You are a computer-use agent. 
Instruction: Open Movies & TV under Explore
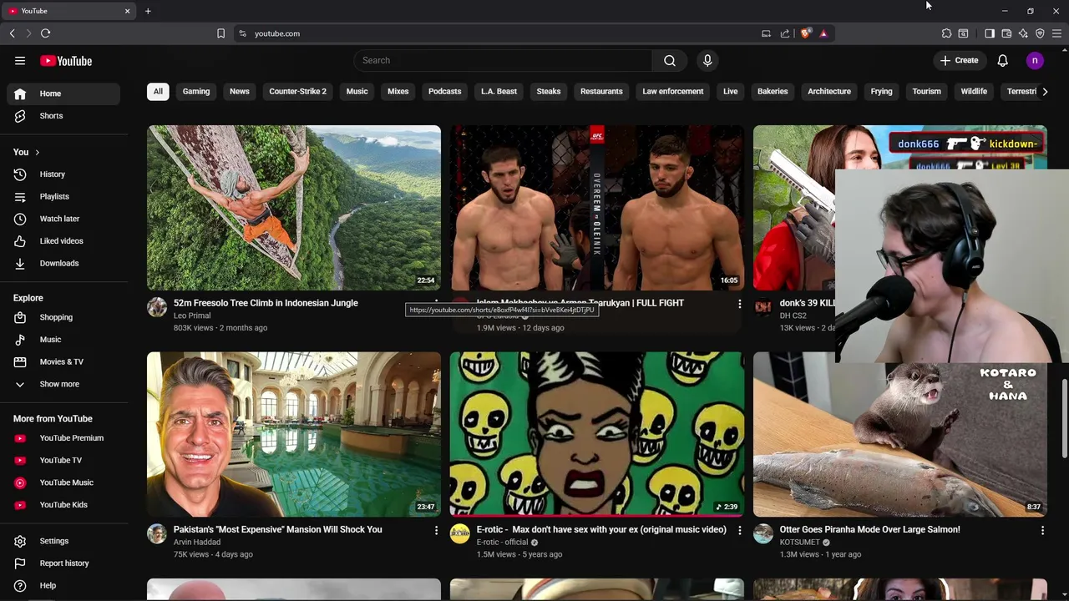(63, 362)
